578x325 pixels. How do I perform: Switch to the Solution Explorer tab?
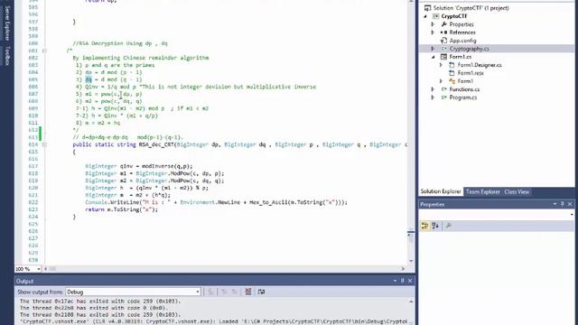click(x=441, y=191)
